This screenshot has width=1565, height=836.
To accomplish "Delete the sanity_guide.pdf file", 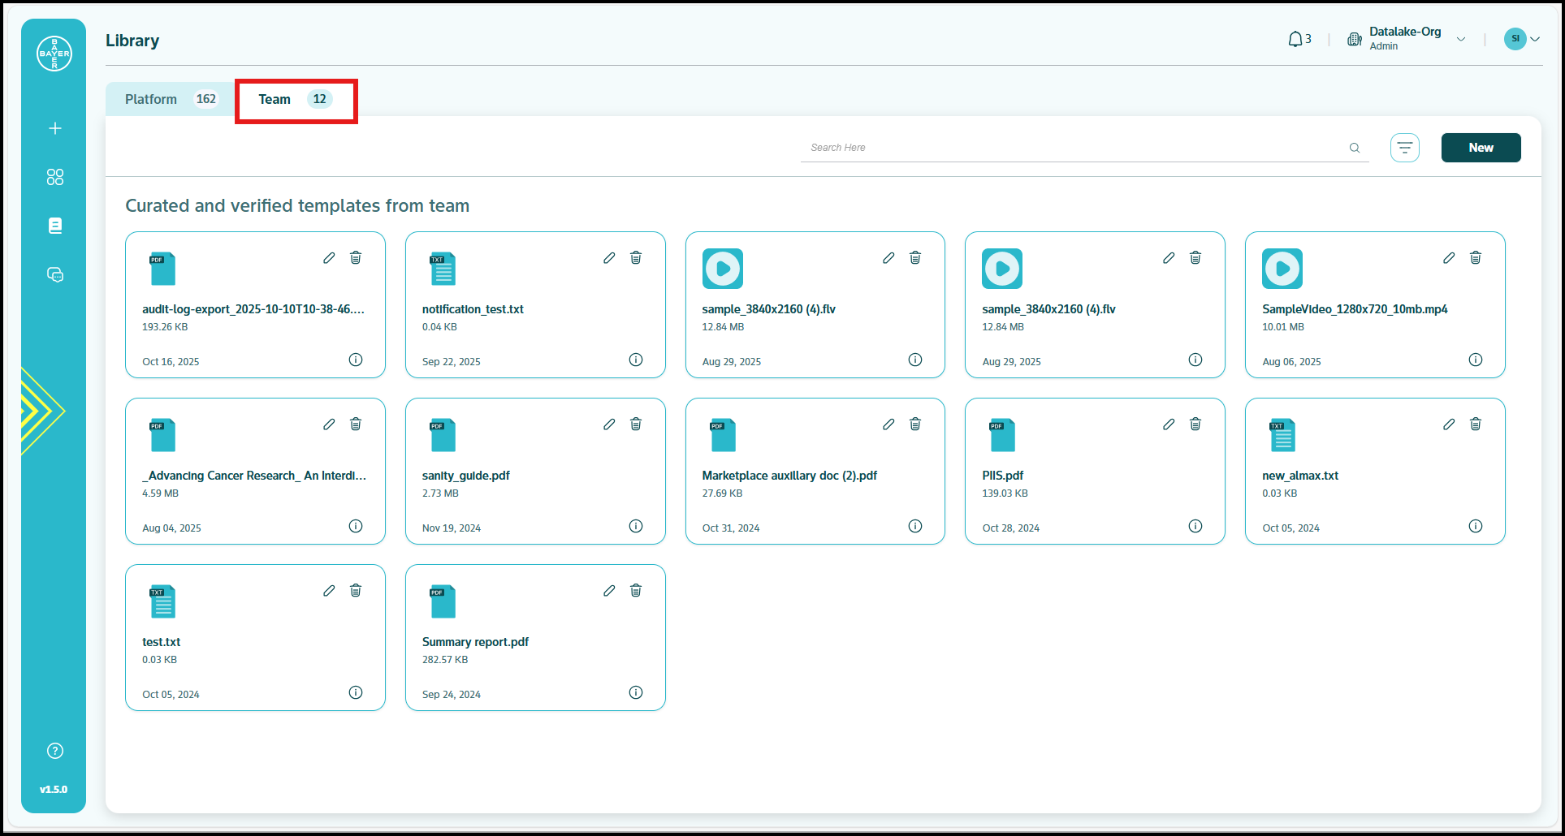I will (636, 424).
